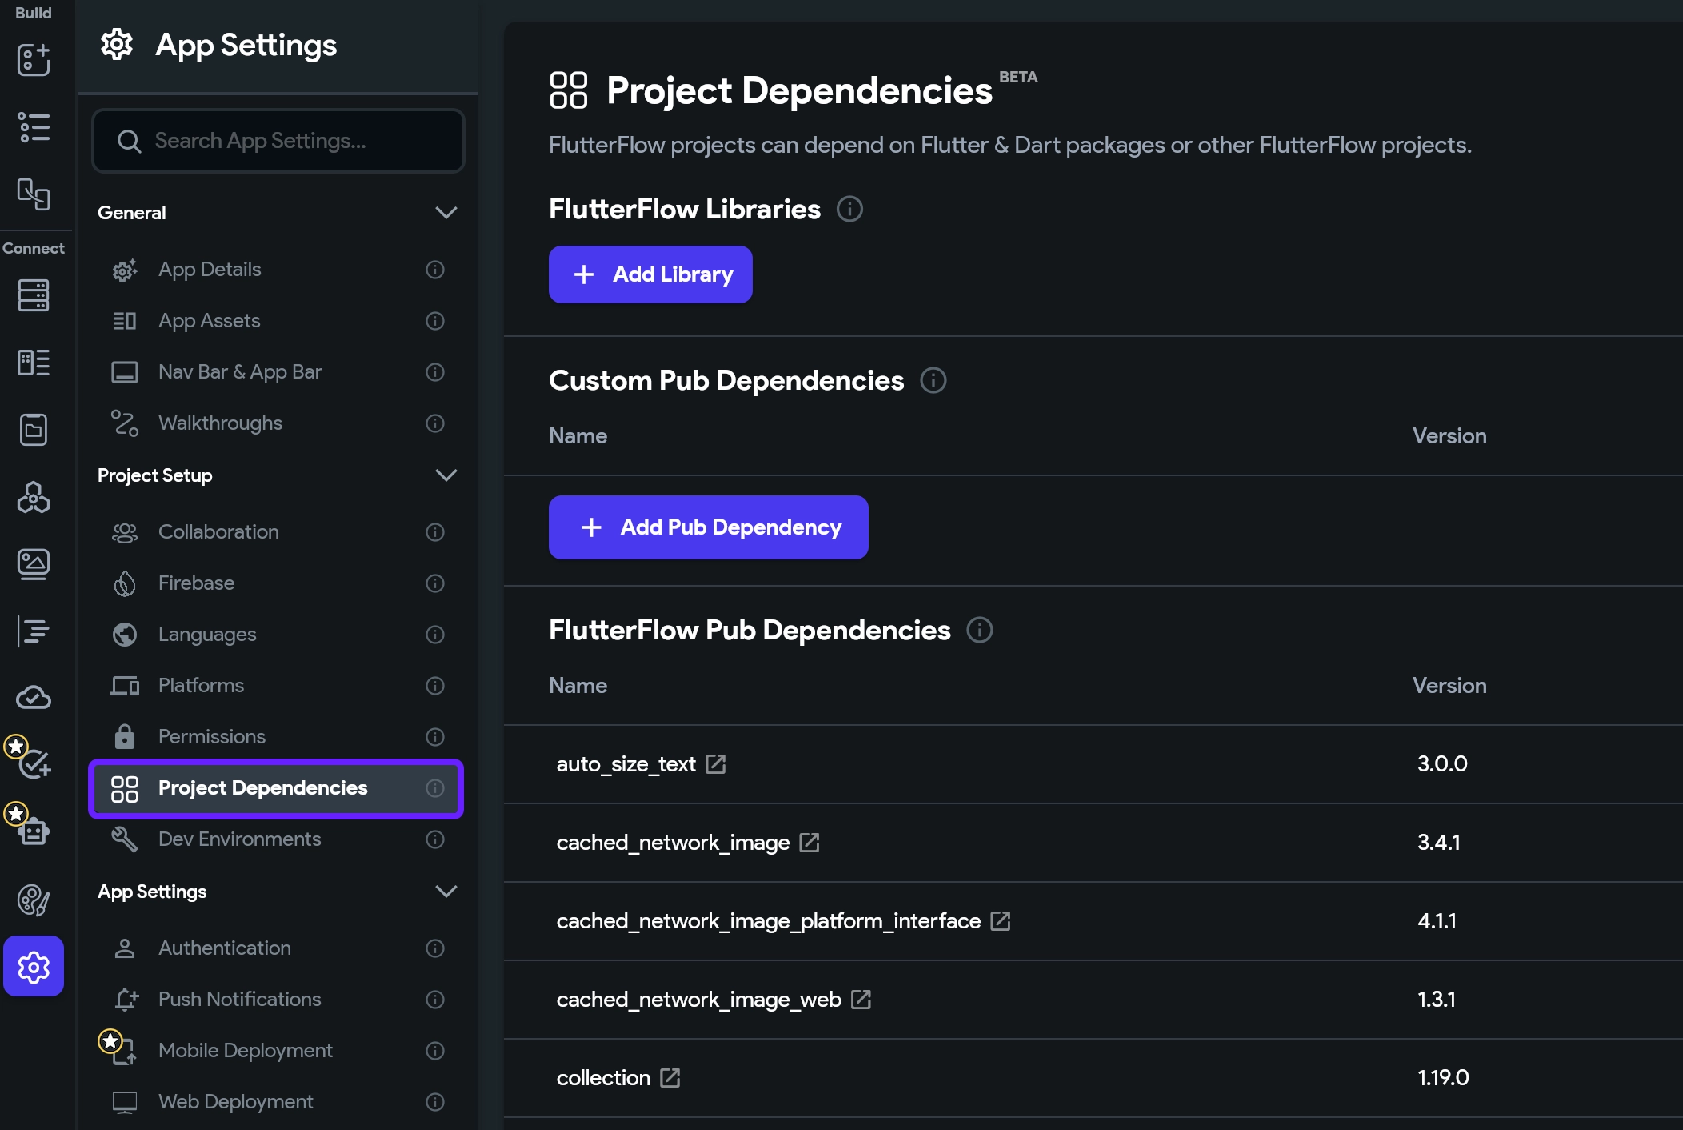Screen dimensions: 1683x1130
Task: Collapse the General settings section
Action: pyautogui.click(x=446, y=213)
